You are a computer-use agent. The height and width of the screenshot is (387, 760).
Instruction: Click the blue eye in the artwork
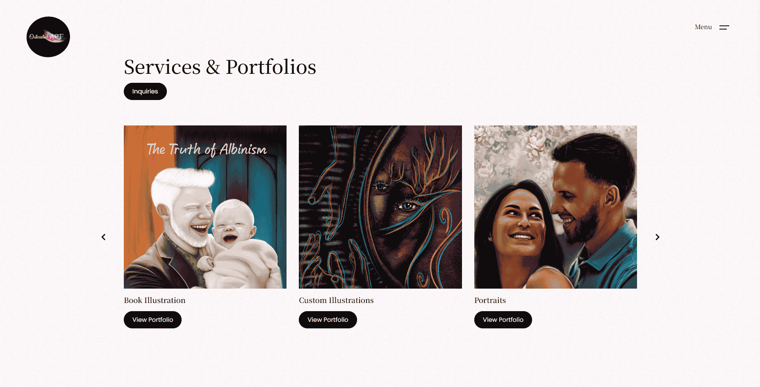(406, 205)
